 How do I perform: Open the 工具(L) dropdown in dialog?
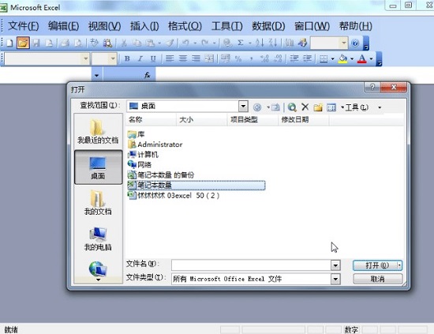(x=380, y=107)
